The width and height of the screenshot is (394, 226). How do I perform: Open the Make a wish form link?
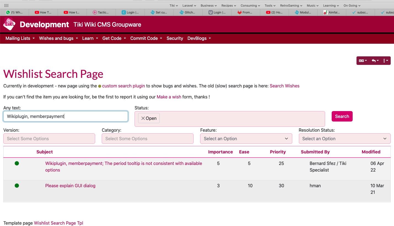pos(169,97)
